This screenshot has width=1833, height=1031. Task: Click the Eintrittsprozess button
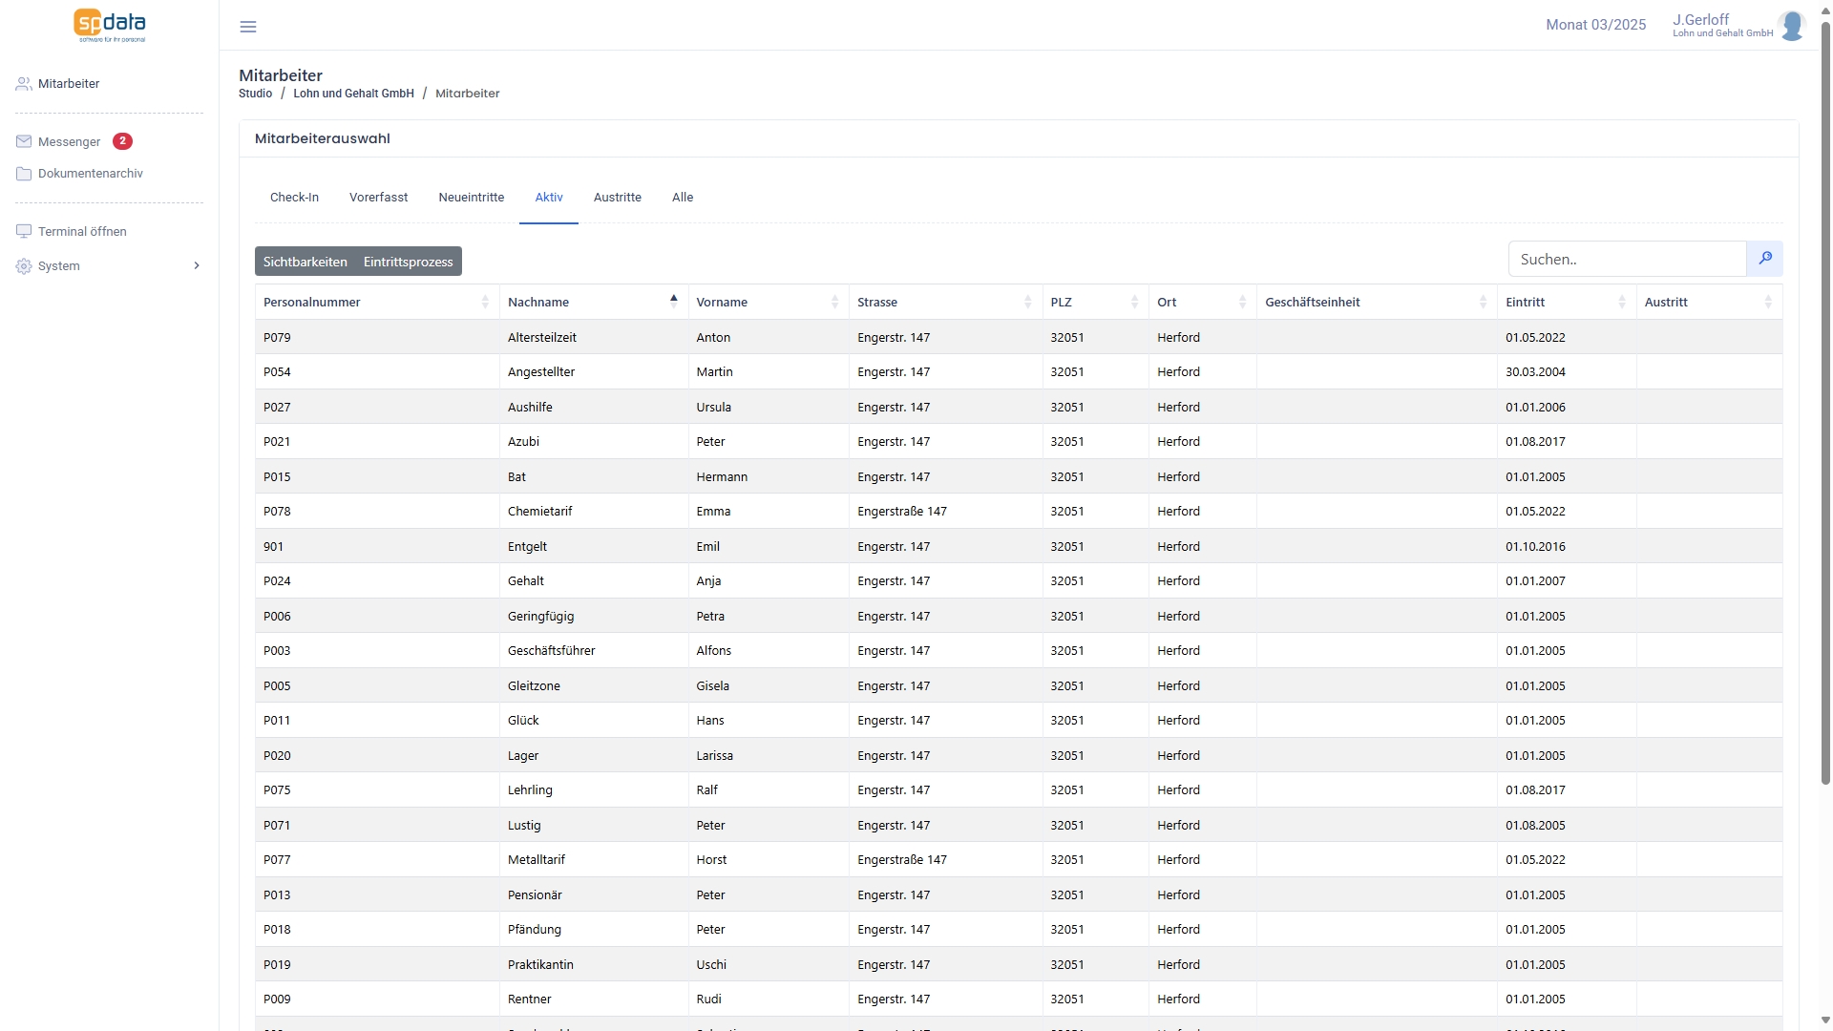coord(408,262)
